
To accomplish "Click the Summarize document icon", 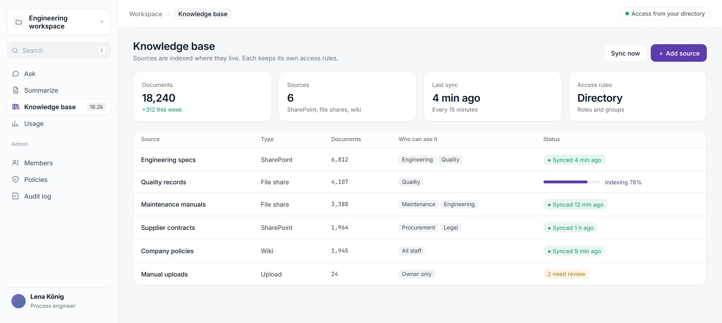I will [x=16, y=90].
